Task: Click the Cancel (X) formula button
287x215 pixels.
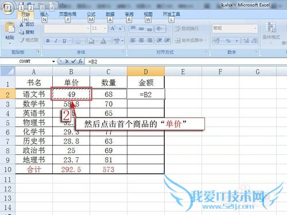Action: click(67, 61)
